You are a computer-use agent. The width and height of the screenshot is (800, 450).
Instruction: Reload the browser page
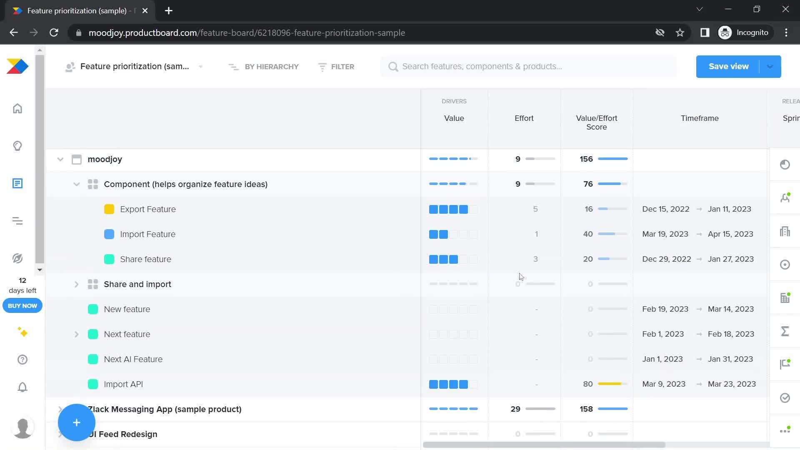[54, 32]
